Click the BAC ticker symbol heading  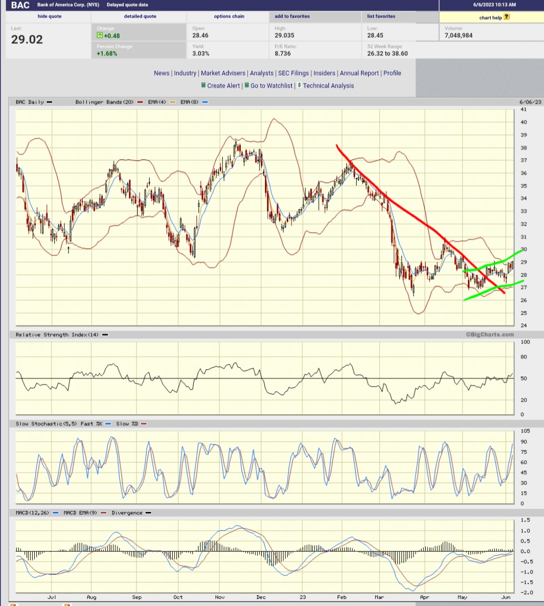tap(20, 5)
